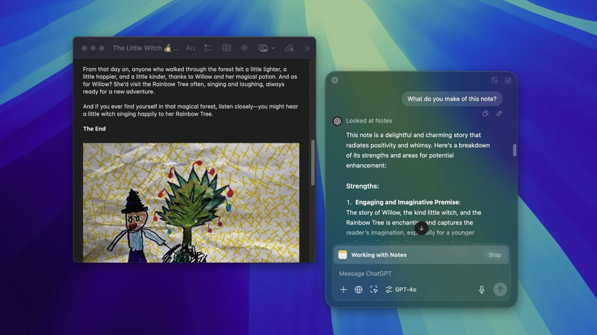
Task: Click the link note icon in Notes toolbar
Action: click(289, 48)
